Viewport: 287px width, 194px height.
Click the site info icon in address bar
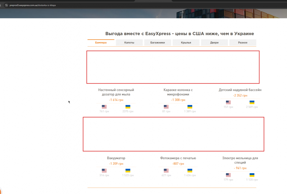pos(6,5)
